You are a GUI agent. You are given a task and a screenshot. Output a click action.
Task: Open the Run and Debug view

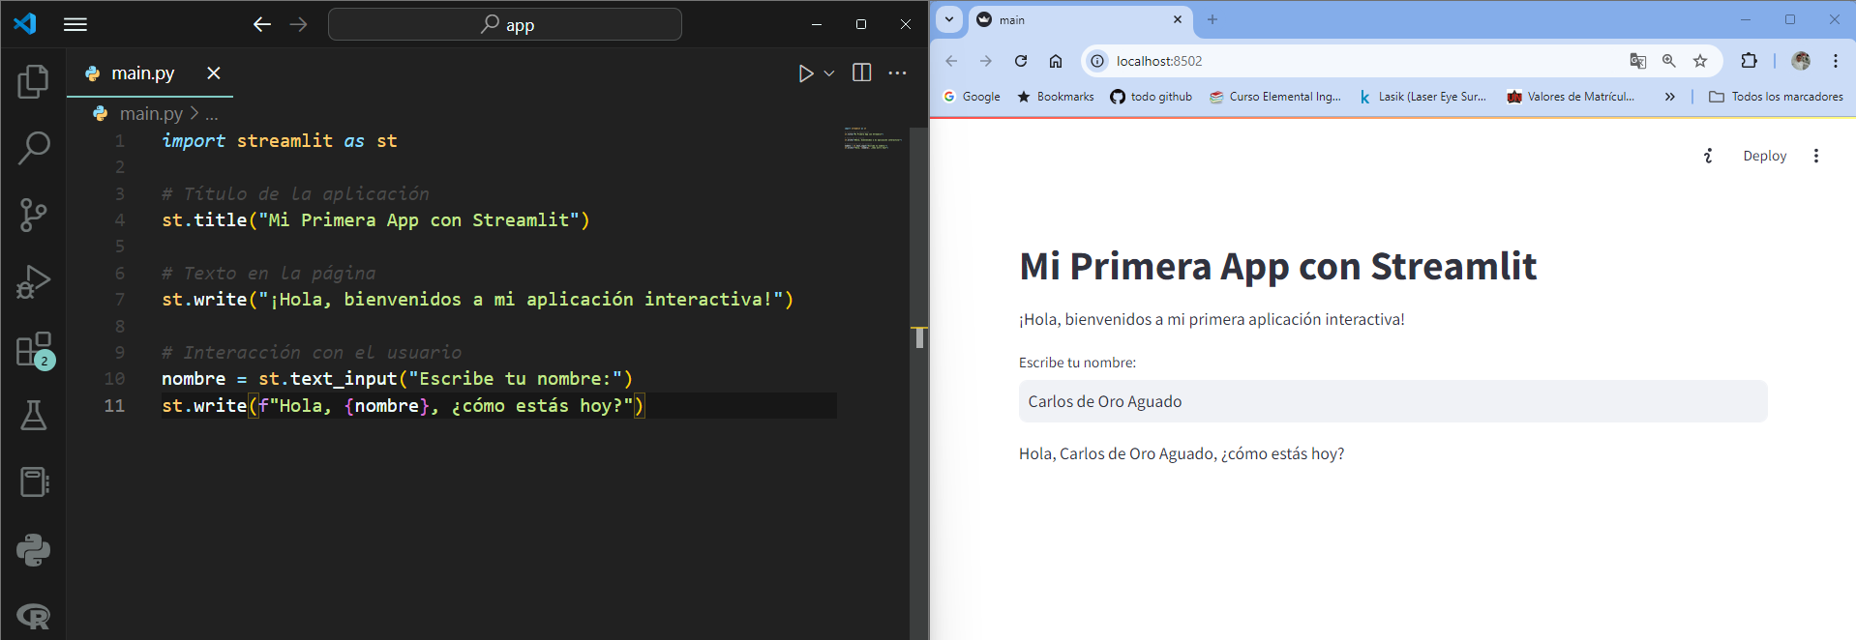34,281
